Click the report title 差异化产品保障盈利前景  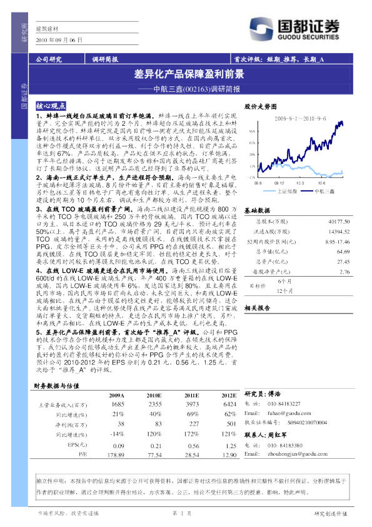(x=189, y=74)
